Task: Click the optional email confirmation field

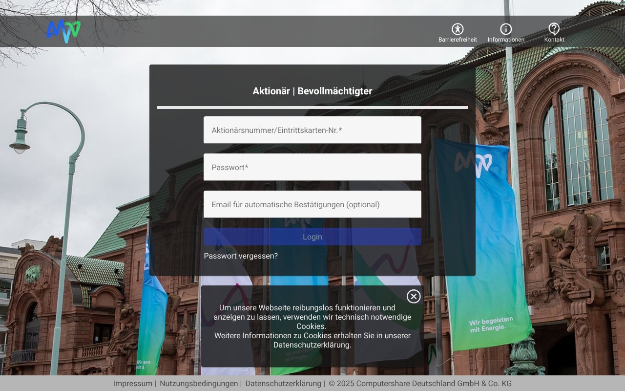Action: tap(312, 204)
